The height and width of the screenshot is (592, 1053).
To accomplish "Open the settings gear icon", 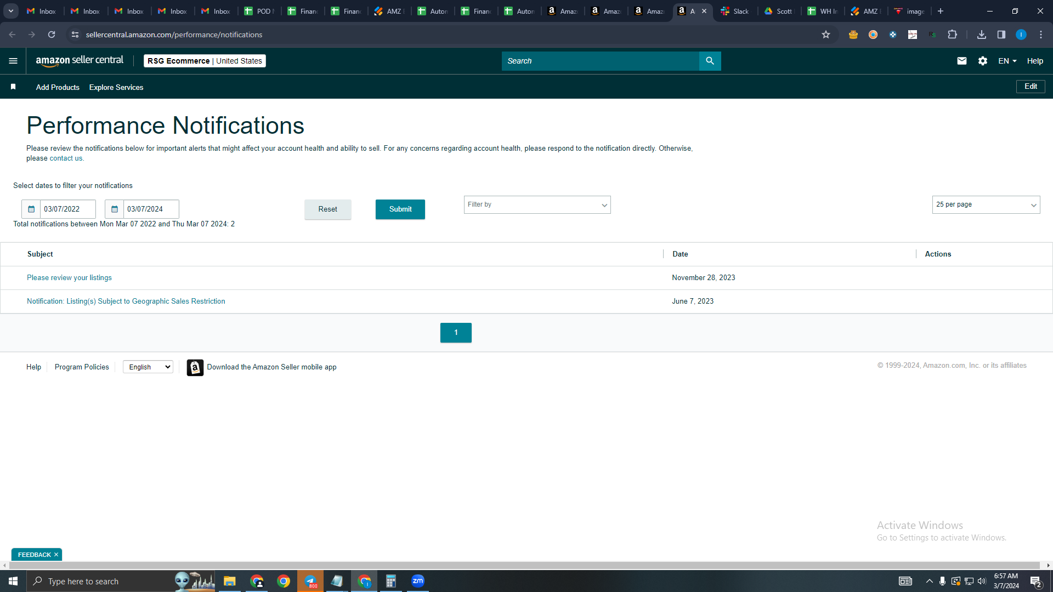I will coord(982,61).
